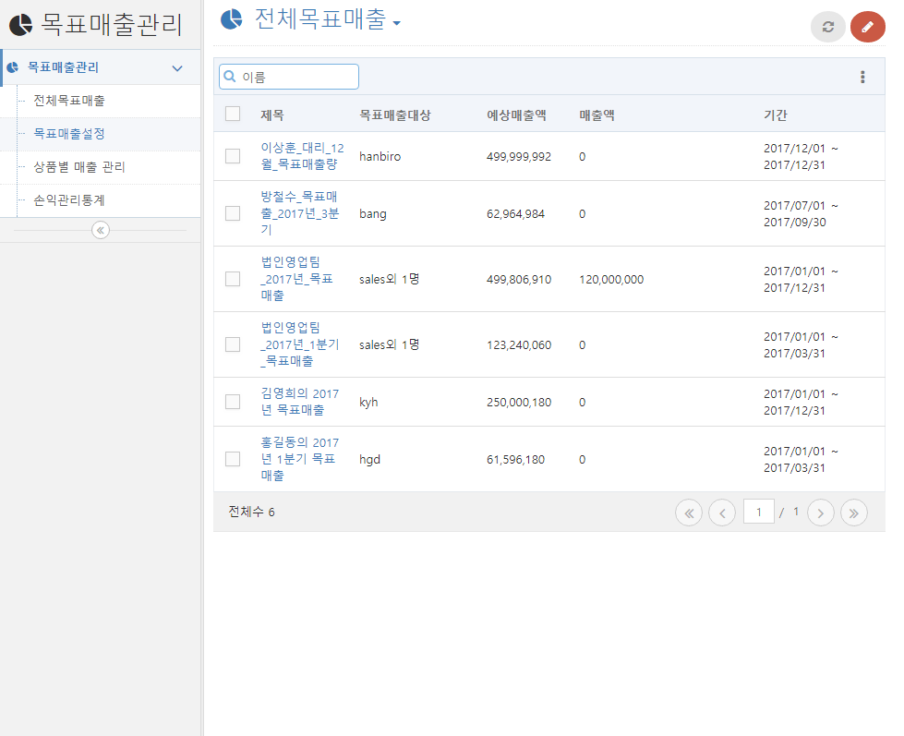Click the kyh target cell

[x=368, y=403]
